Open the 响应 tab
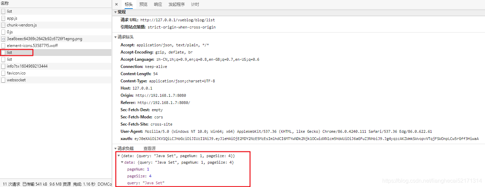This screenshot has width=485, height=187. point(158,4)
